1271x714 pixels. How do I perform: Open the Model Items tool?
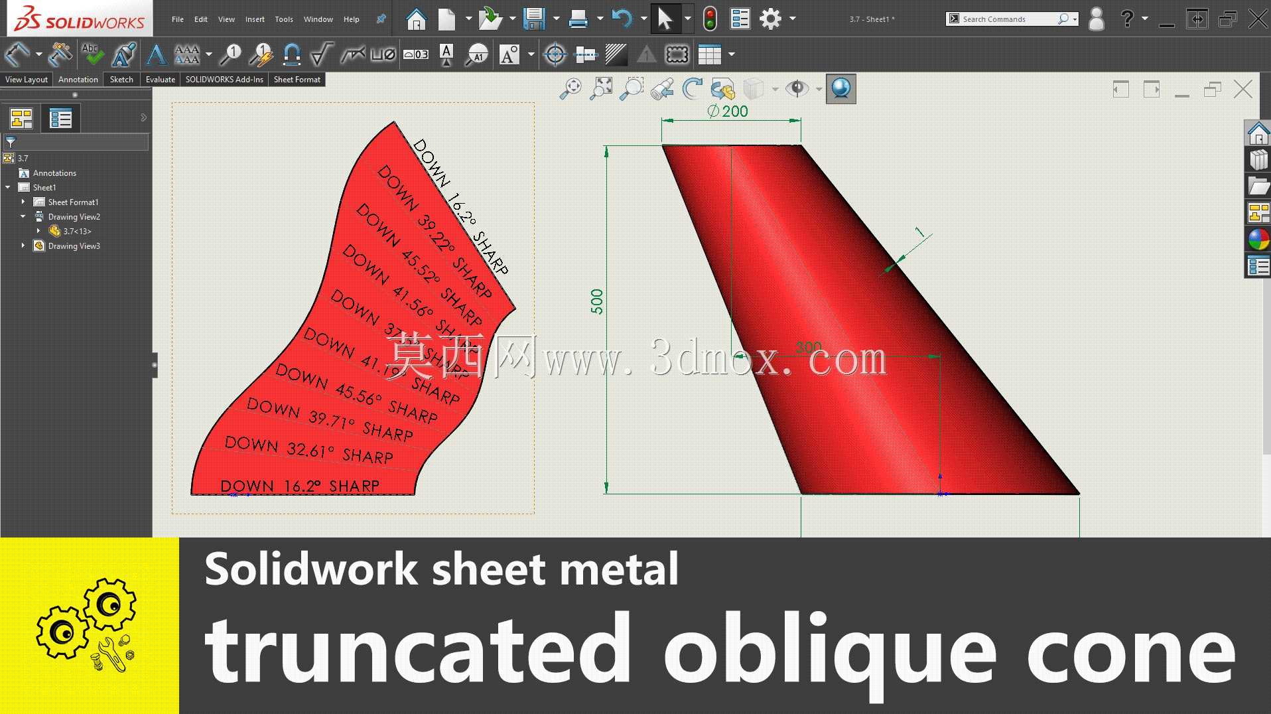pyautogui.click(x=60, y=54)
